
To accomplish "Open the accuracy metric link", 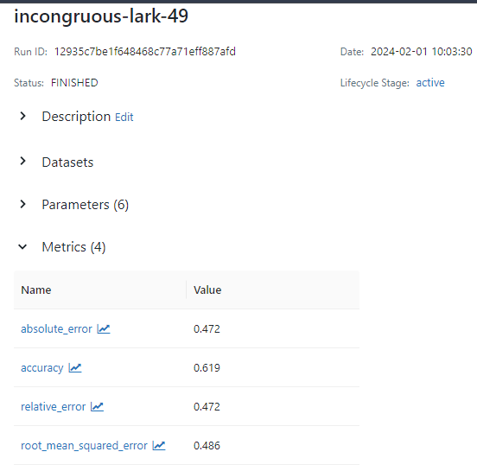I will click(x=42, y=368).
